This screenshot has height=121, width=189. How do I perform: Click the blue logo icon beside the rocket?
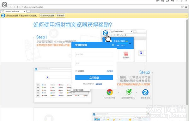[145, 92]
